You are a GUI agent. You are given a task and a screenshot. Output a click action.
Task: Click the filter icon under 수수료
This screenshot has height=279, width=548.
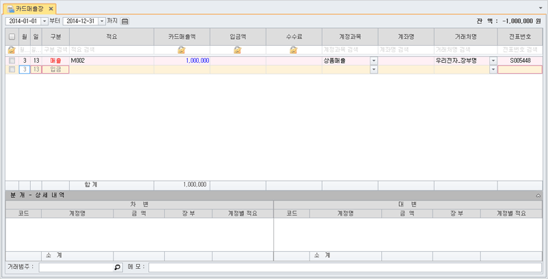[294, 50]
